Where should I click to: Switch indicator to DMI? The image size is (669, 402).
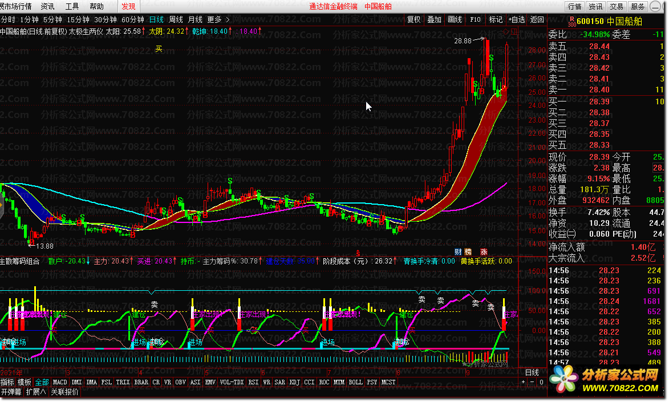[77, 382]
